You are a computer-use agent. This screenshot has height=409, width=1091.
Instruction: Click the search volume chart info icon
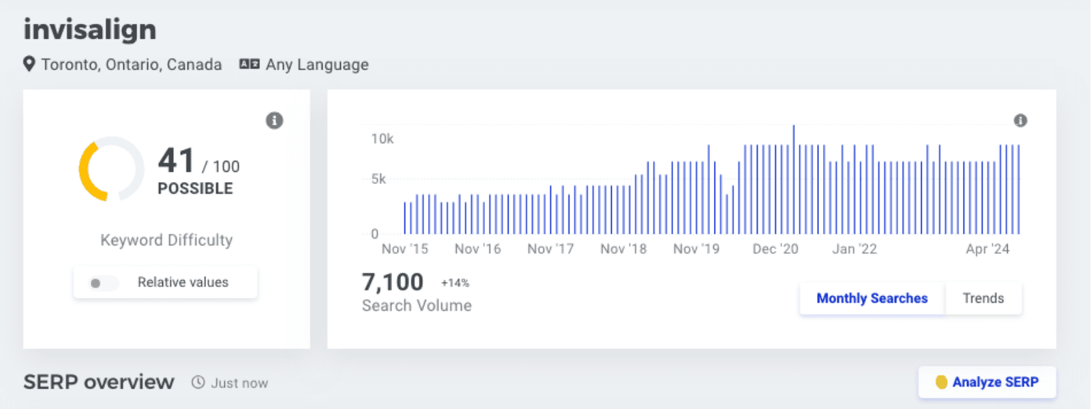pyautogui.click(x=1020, y=121)
